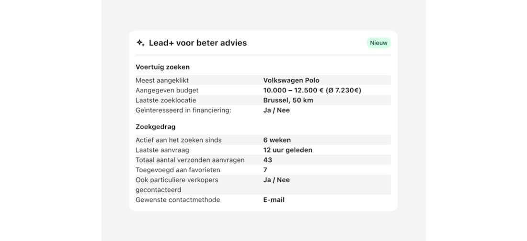This screenshot has width=527, height=241.
Task: Click Ja / Nee for particuliere verkopers
Action: (x=276, y=180)
